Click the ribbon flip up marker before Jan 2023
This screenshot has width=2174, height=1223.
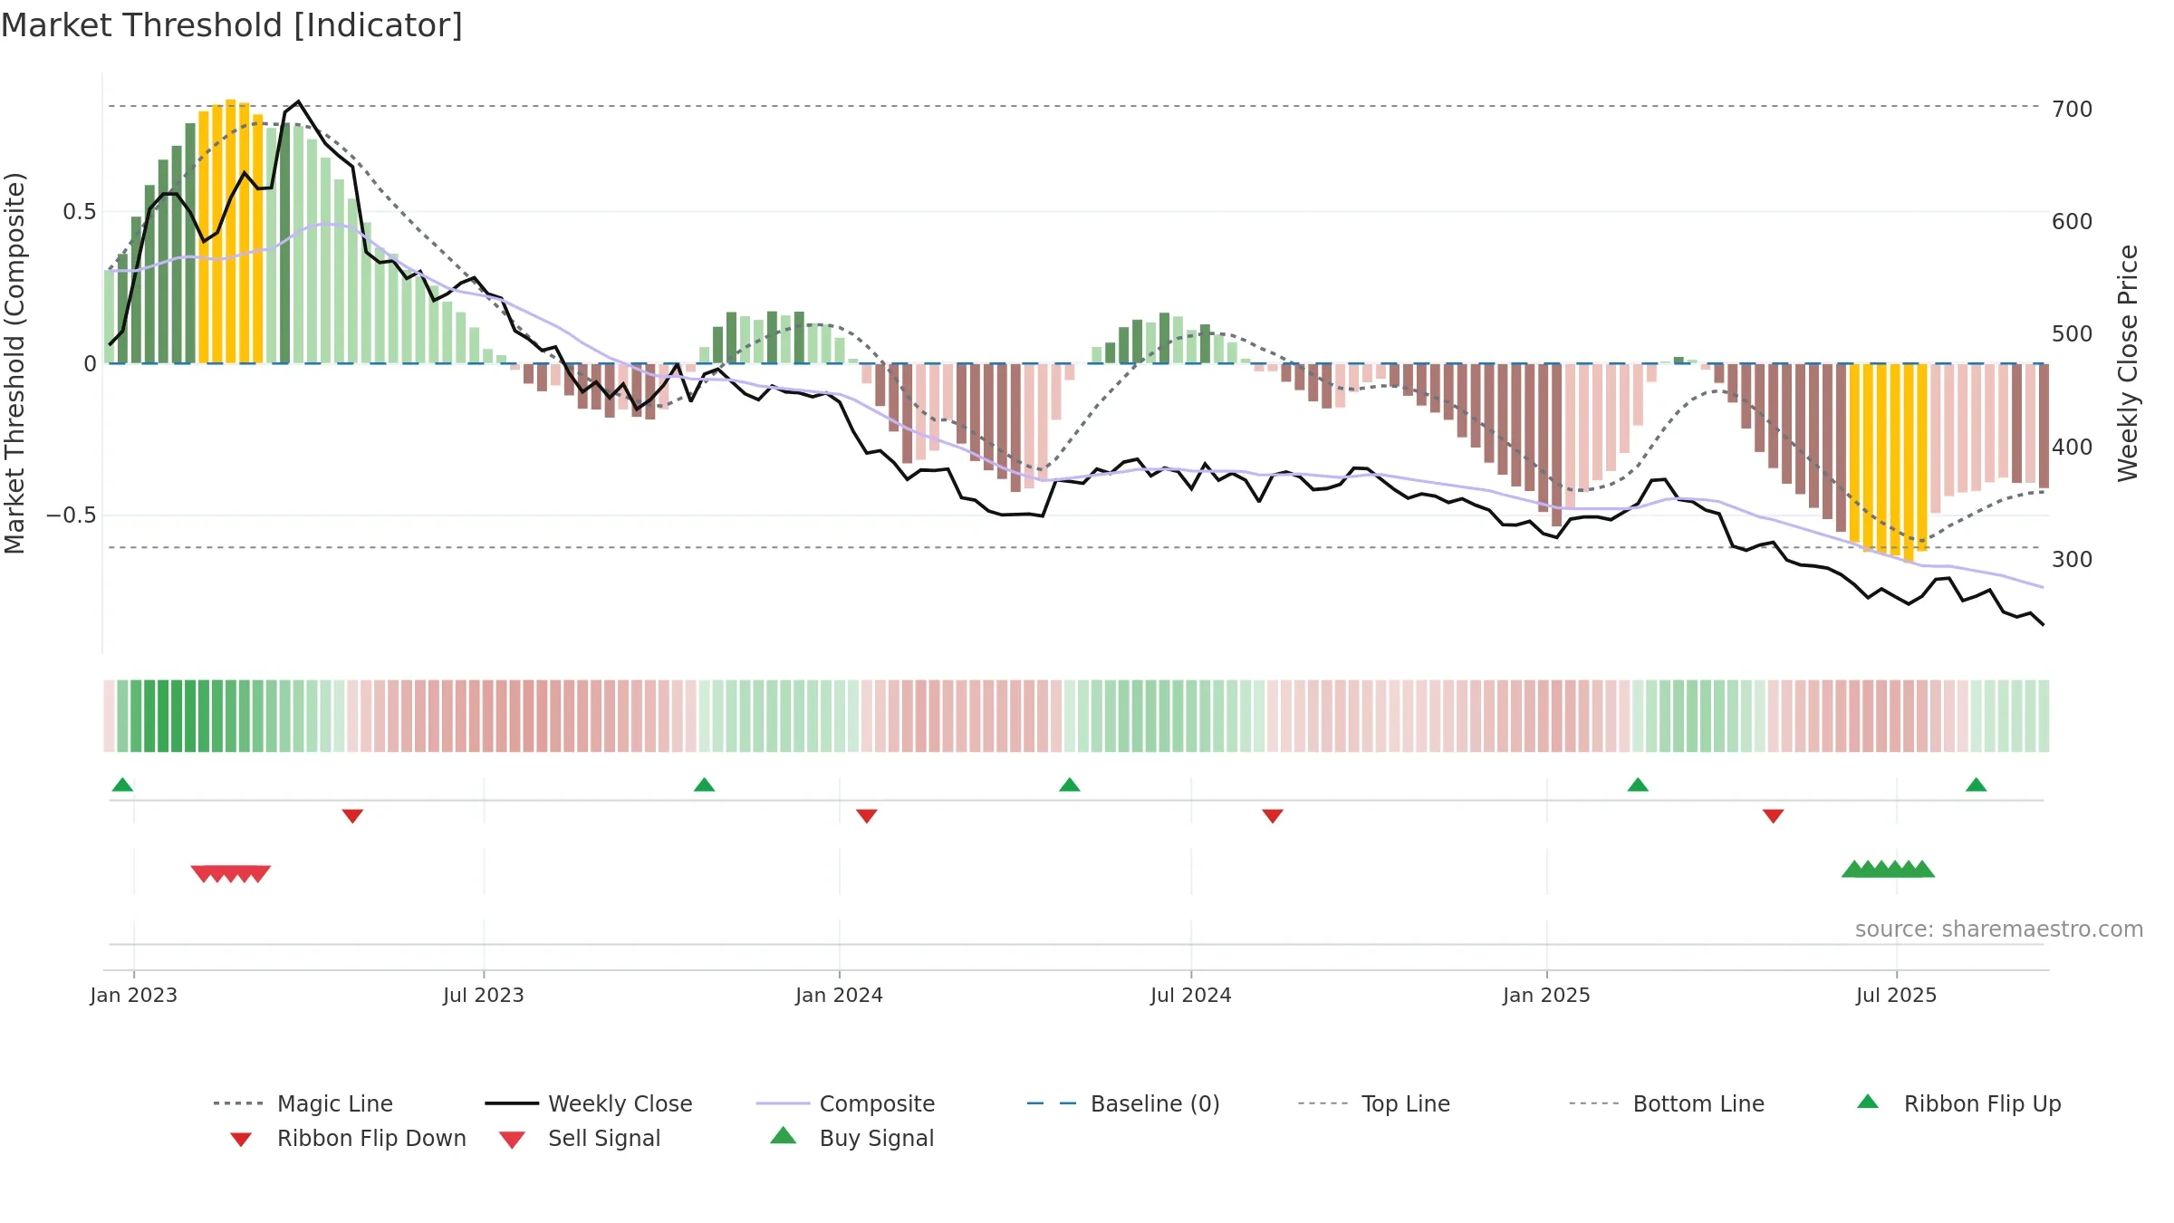[122, 785]
